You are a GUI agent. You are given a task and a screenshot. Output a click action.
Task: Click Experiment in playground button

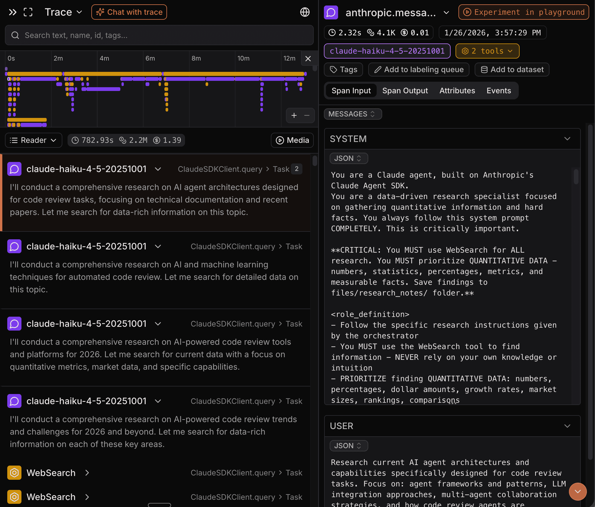point(523,12)
